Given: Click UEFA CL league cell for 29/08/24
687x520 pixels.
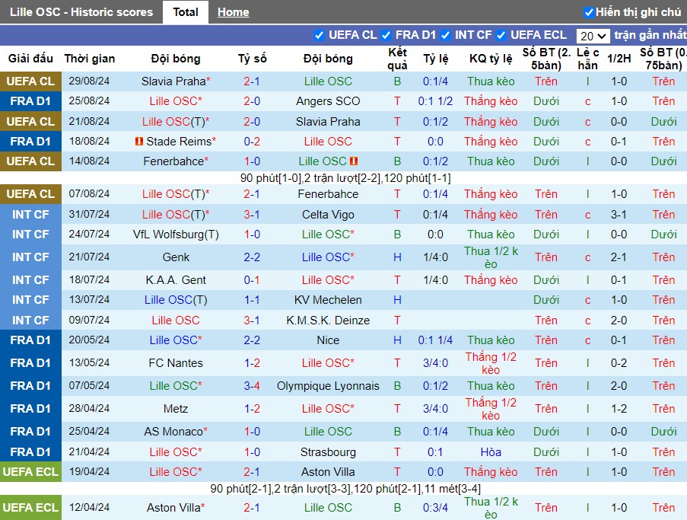Looking at the screenshot, I should click(x=30, y=81).
